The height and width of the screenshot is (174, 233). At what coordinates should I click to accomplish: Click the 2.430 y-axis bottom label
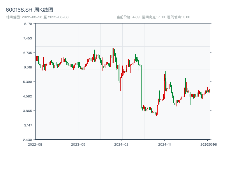pos(28,139)
